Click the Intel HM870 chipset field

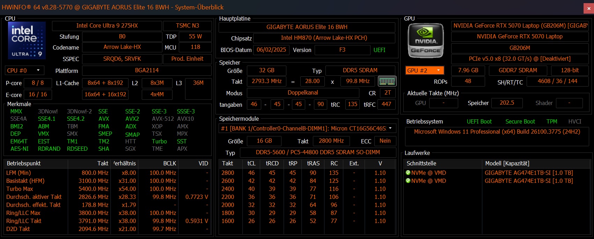324,38
